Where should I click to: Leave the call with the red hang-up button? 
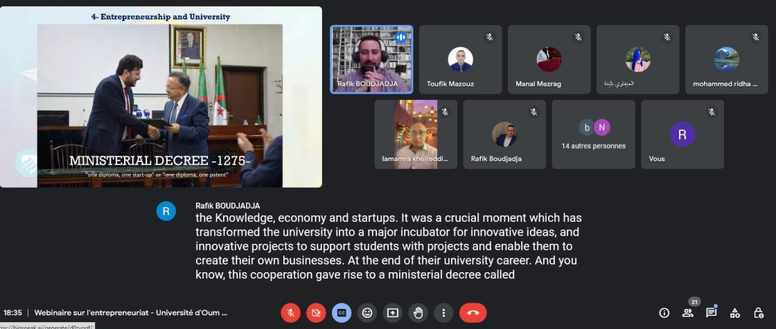473,312
